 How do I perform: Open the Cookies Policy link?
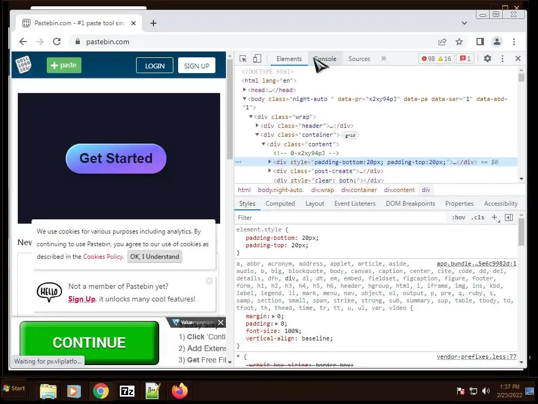tap(102, 256)
